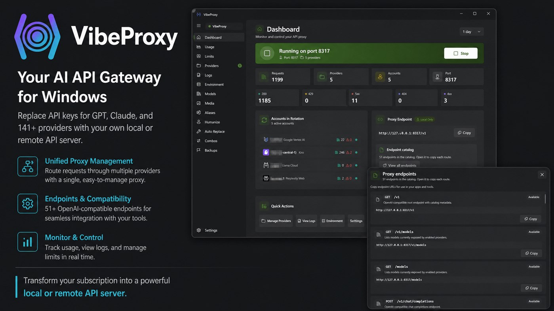Click the Auto Replace wrench icon
The image size is (554, 311).
[x=199, y=132]
